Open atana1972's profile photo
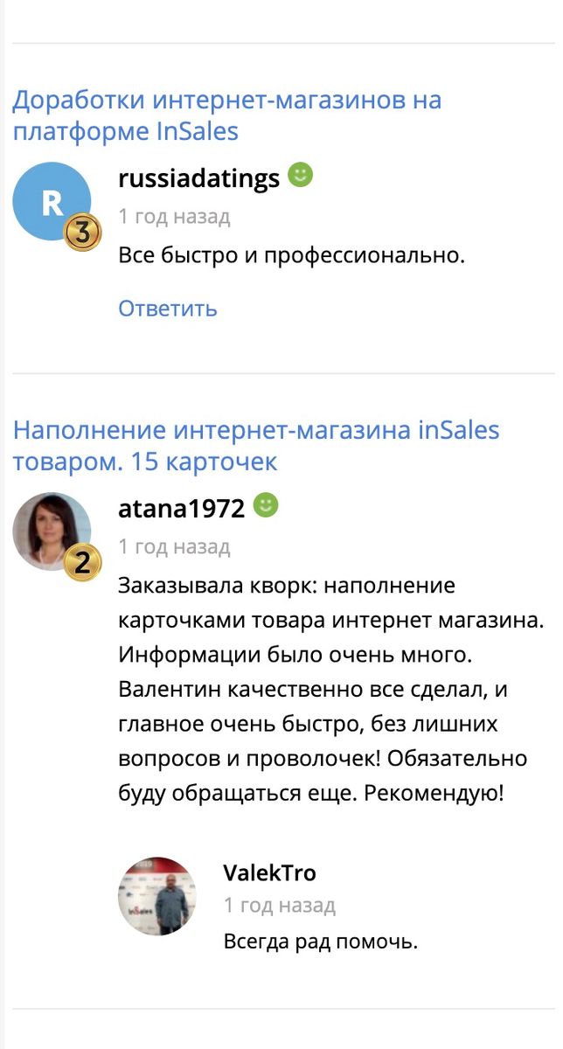Screen dimensions: 563x1049 point(50,530)
